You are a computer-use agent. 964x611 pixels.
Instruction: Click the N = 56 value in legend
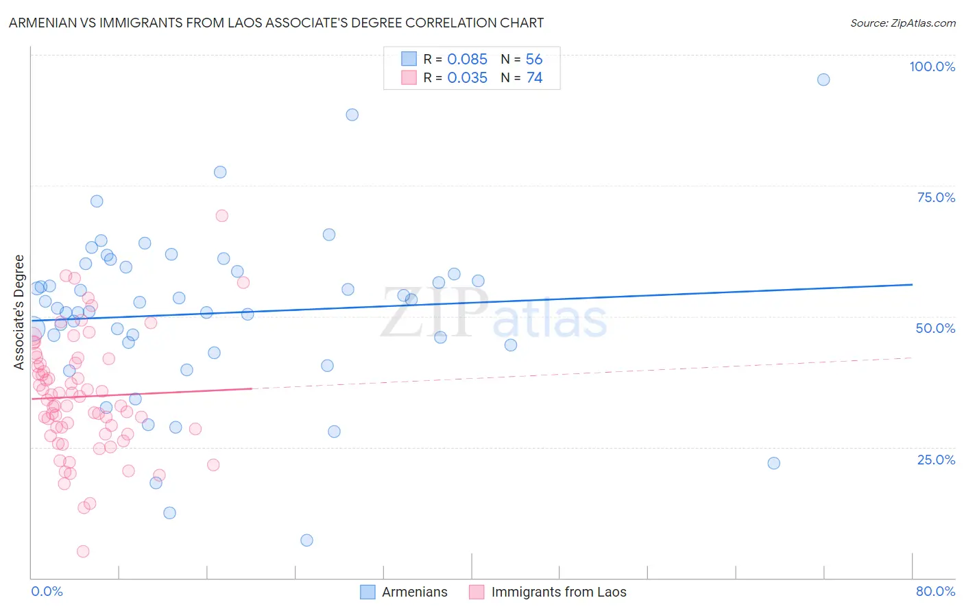point(521,59)
